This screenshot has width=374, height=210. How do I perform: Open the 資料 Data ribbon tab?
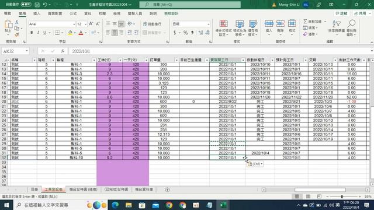click(88, 13)
